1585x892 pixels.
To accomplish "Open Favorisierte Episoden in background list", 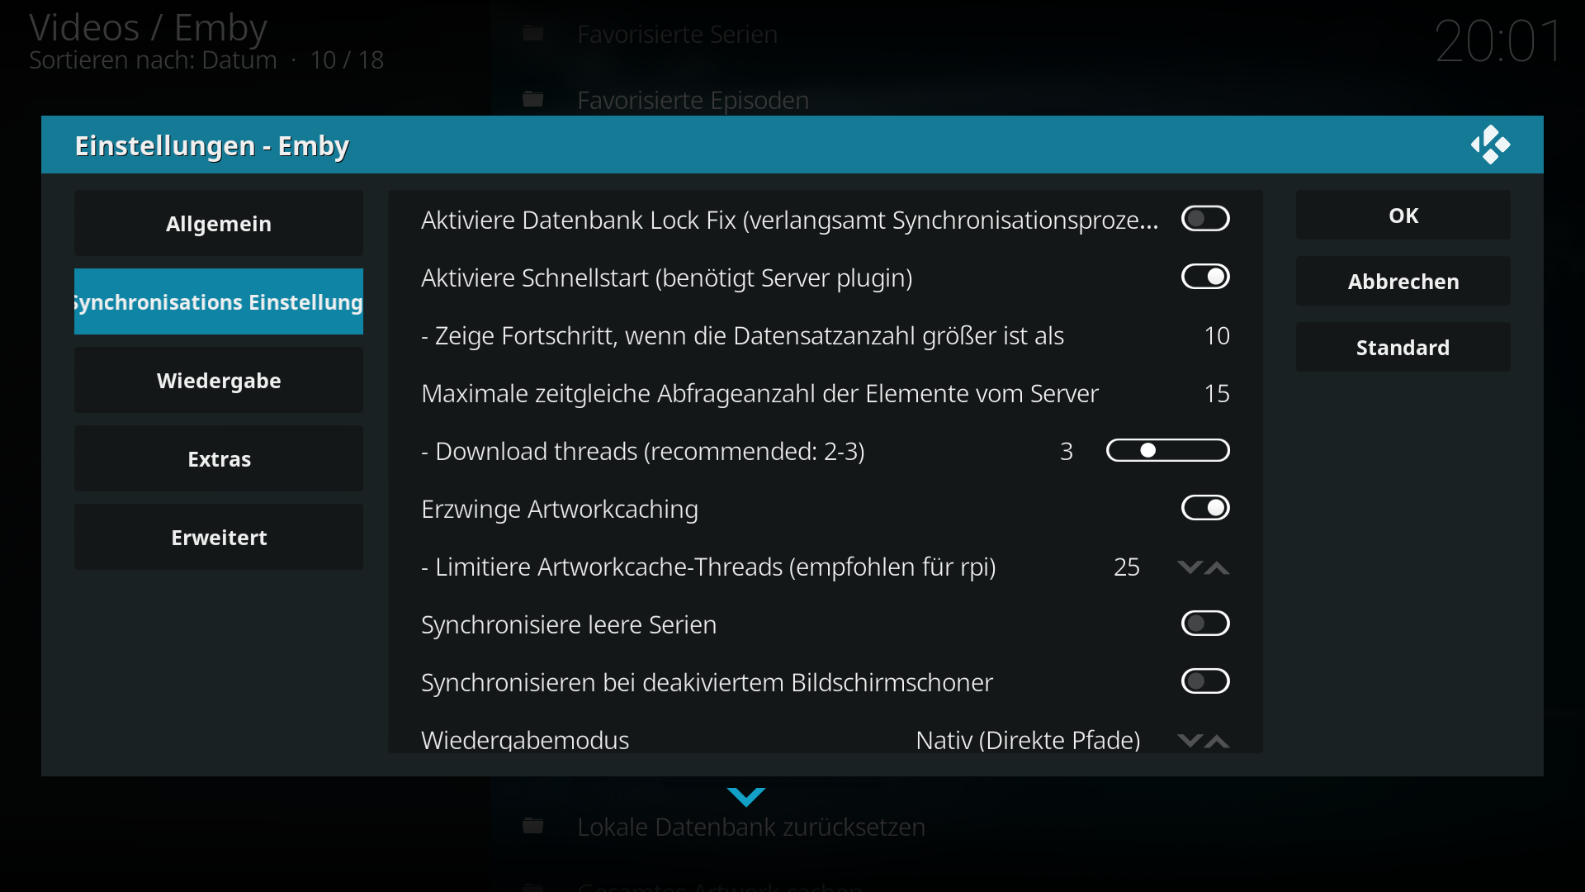I will tap(693, 100).
